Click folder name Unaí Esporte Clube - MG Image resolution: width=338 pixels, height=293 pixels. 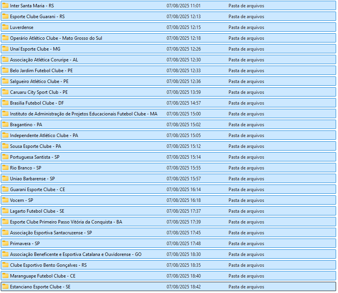35,49
